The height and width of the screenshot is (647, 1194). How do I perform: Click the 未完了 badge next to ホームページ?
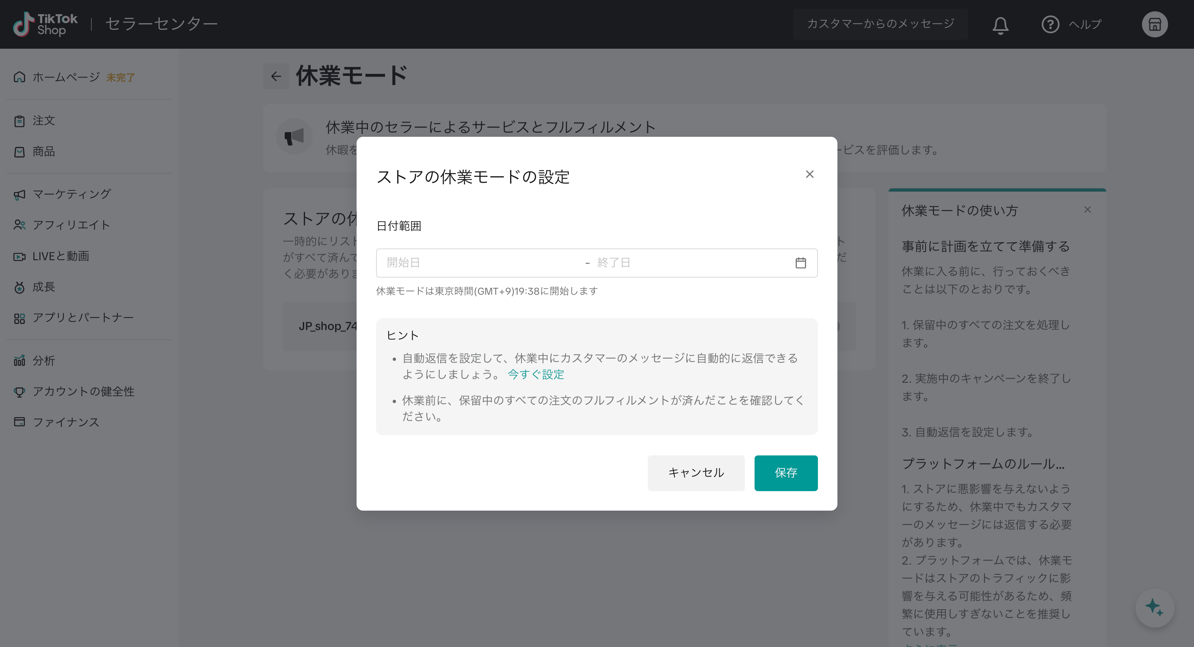pos(121,78)
